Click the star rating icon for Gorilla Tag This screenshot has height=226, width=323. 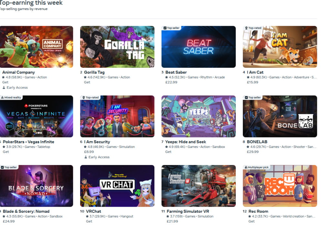85,77
